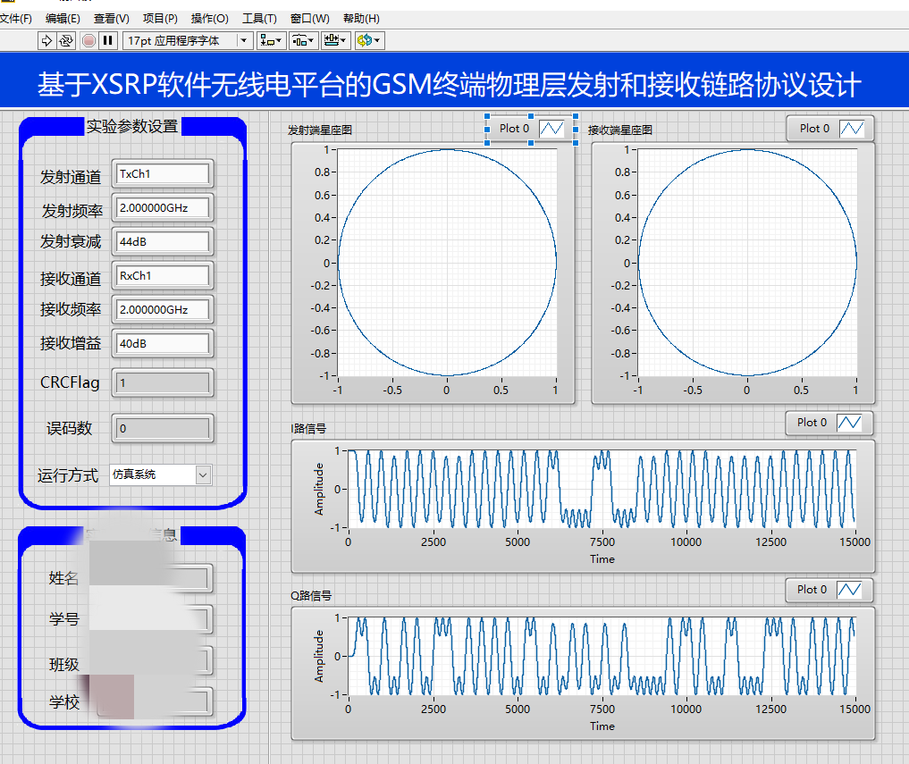Click inside the Q路信号 waveform plot

(x=602, y=656)
